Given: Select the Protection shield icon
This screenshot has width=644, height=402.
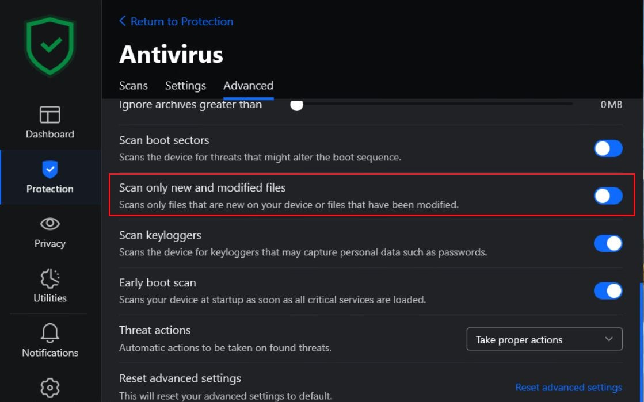Looking at the screenshot, I should pos(49,169).
